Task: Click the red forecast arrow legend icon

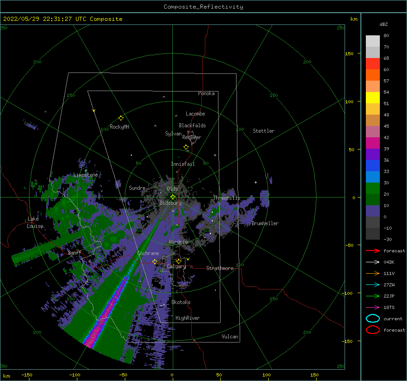Action: click(373, 251)
